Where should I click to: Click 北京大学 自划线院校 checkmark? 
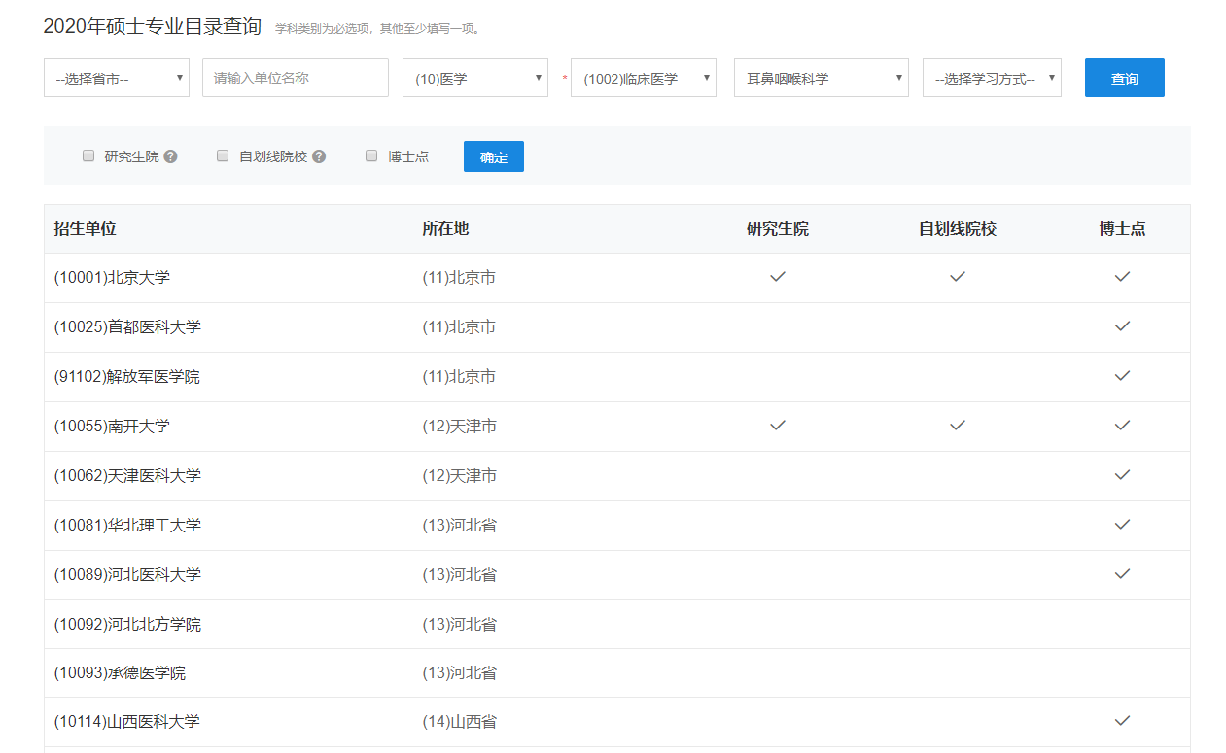[x=958, y=277]
